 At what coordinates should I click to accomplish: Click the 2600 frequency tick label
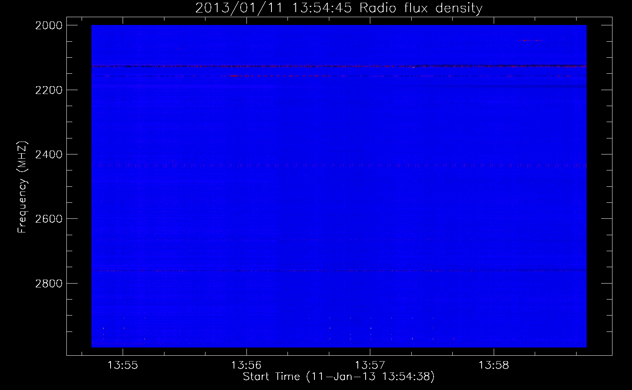(49, 219)
